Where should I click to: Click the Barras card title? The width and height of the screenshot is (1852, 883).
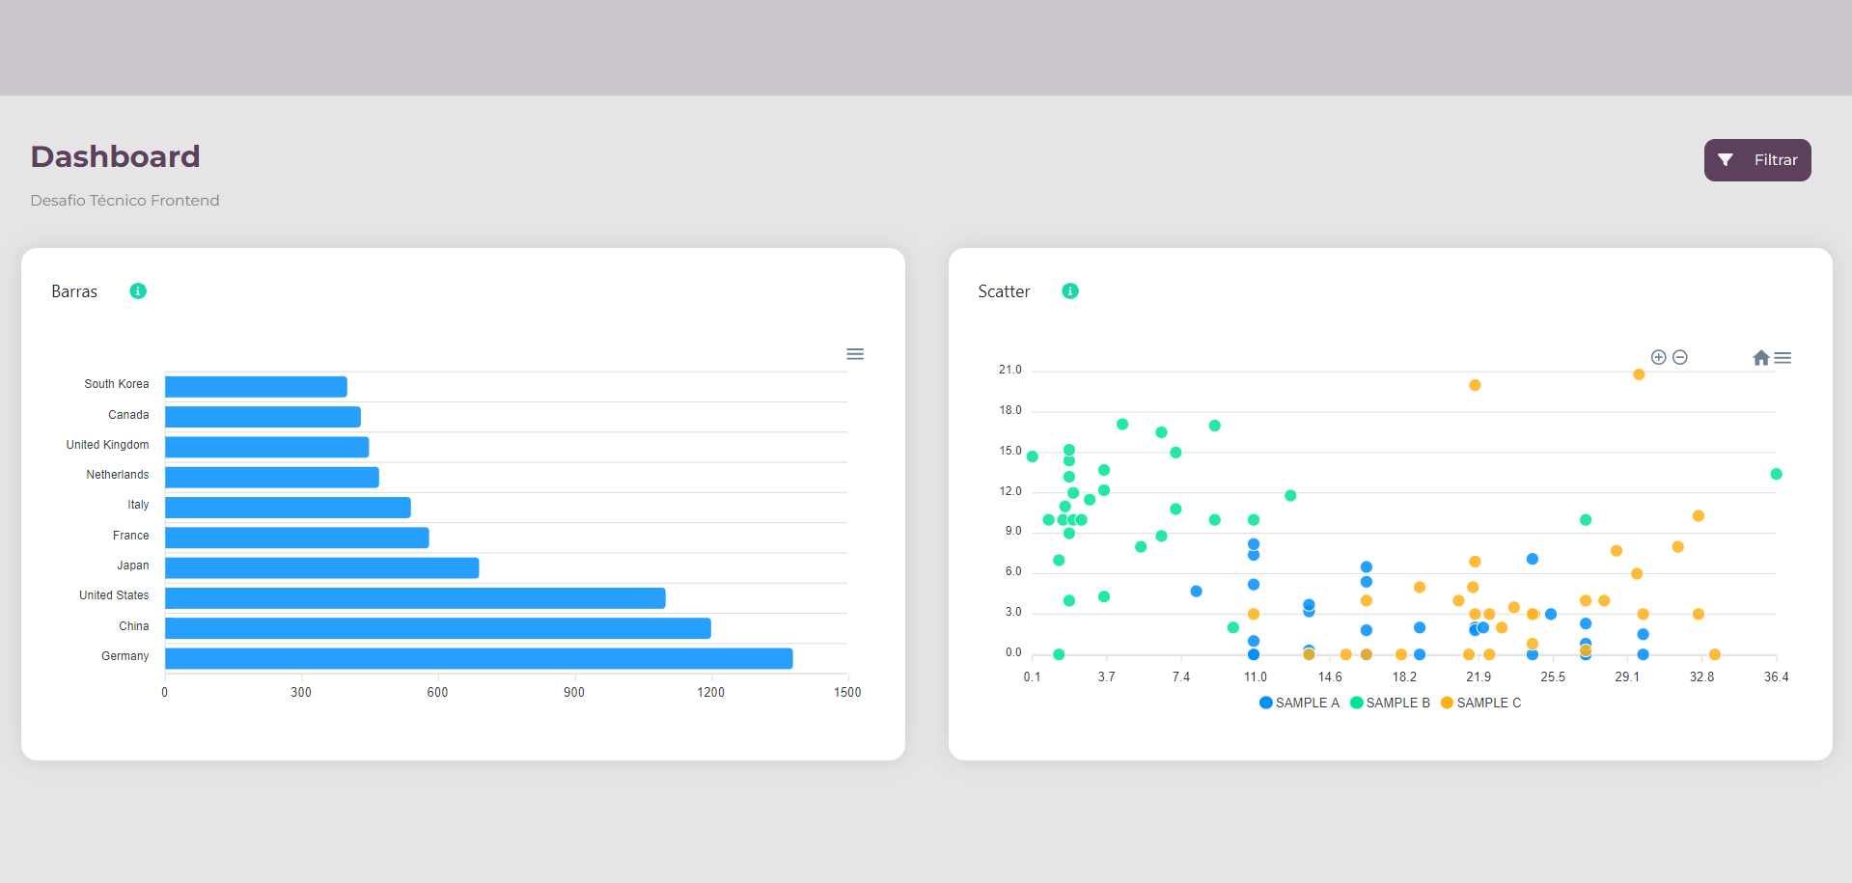(x=74, y=291)
